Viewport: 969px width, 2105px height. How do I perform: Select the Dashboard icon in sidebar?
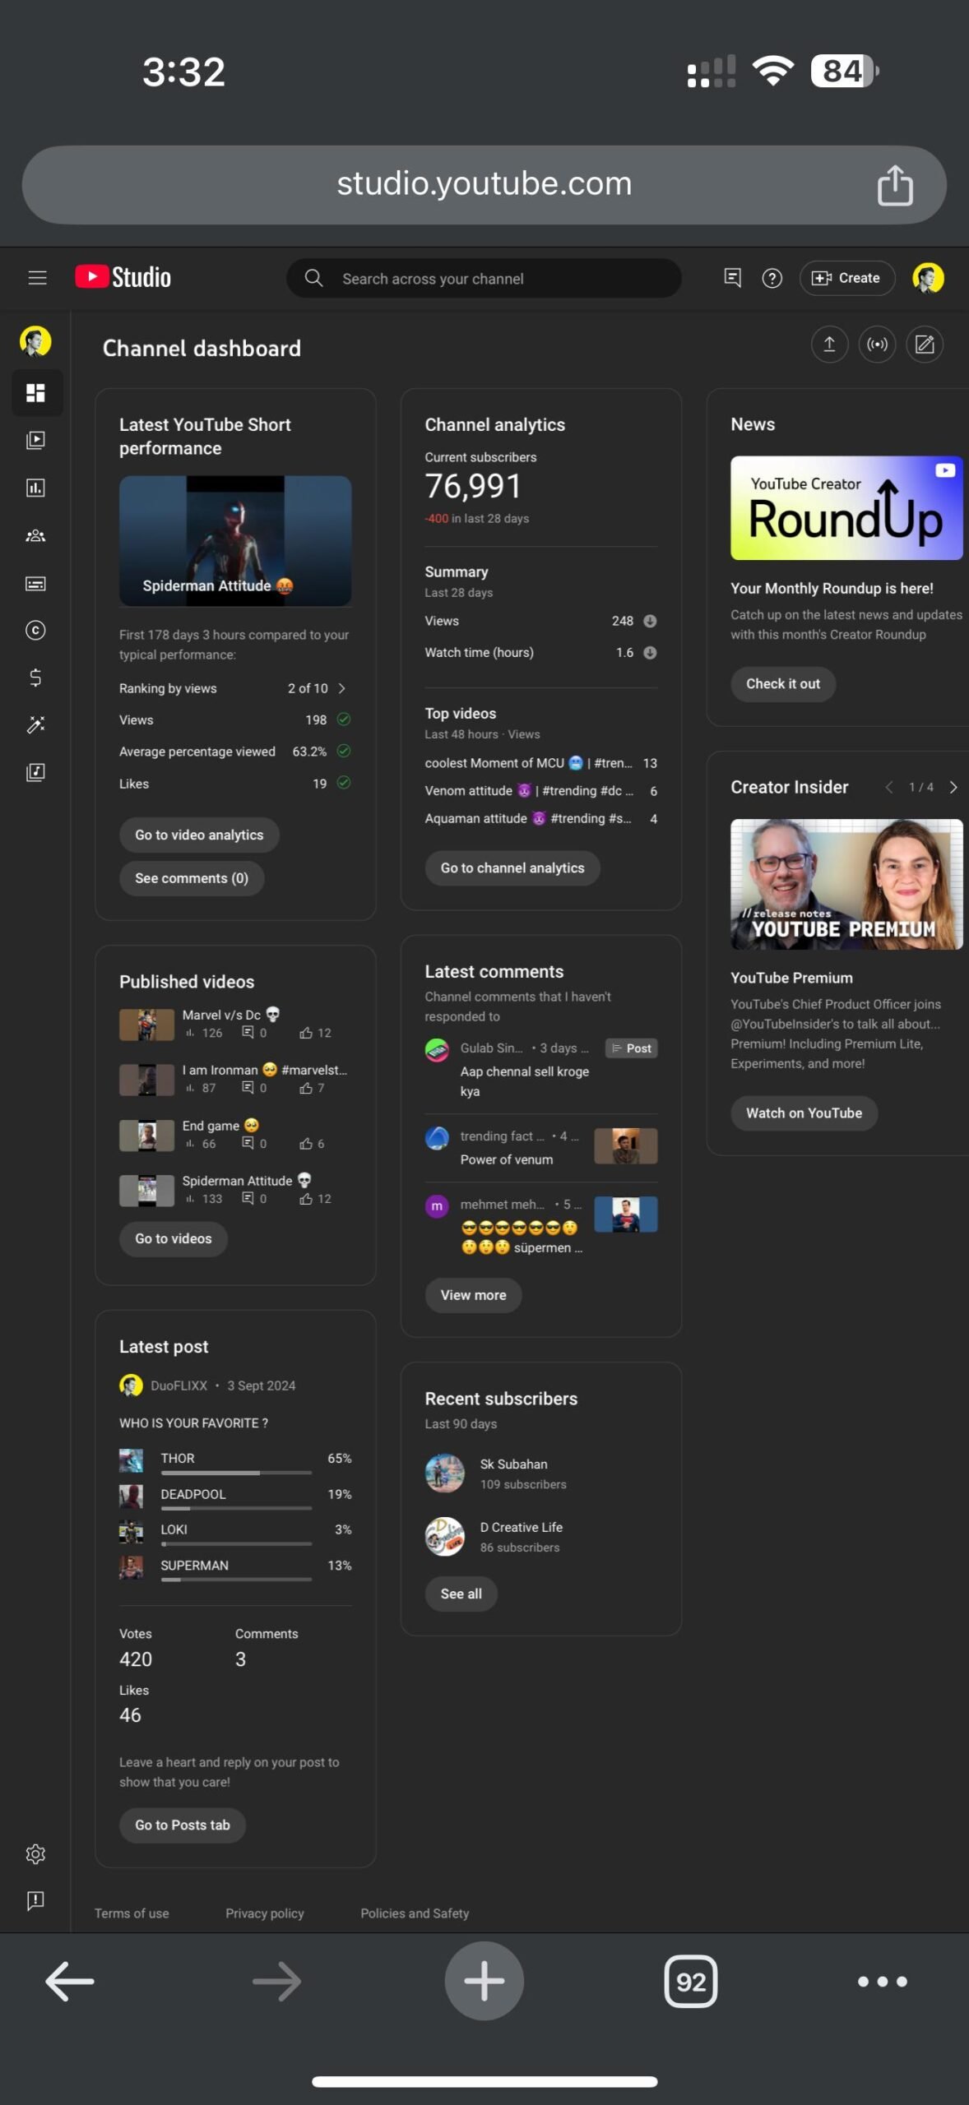(x=35, y=393)
